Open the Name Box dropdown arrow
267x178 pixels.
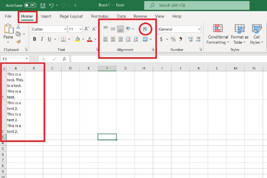point(27,59)
